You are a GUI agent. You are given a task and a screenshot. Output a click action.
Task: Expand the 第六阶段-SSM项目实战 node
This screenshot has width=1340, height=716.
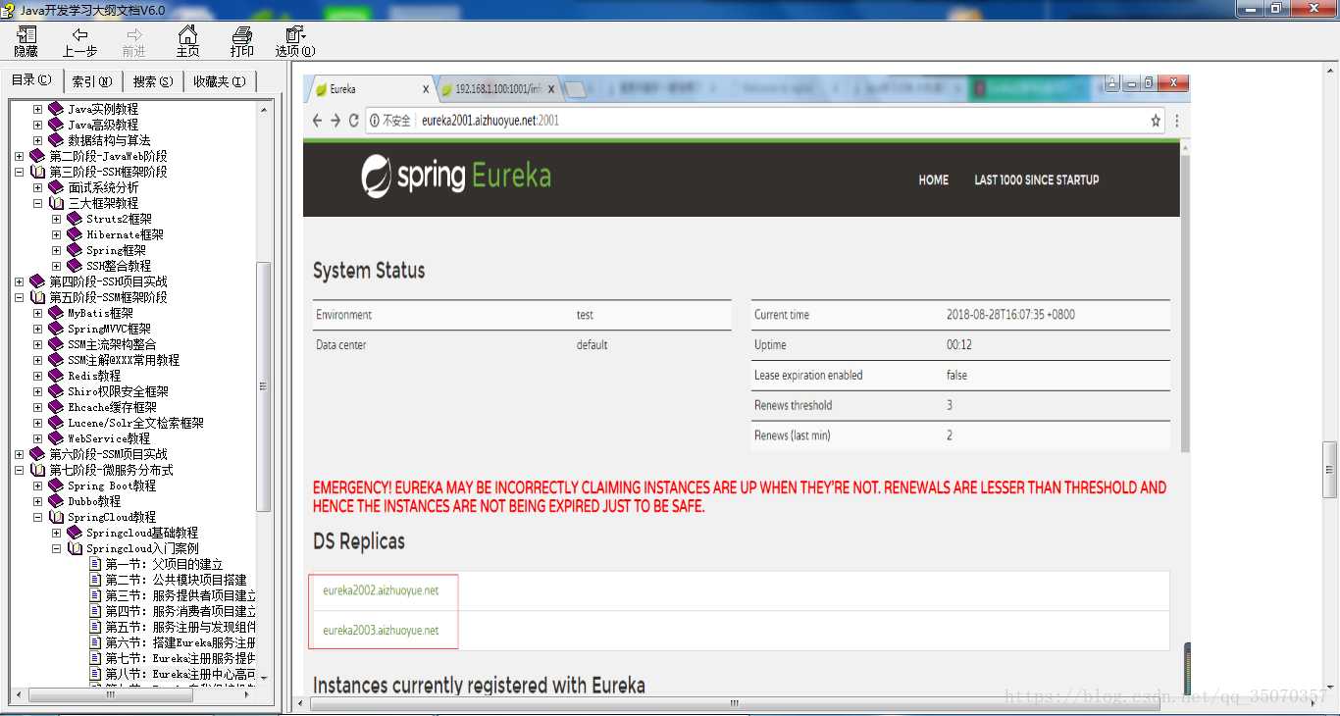[x=19, y=454]
